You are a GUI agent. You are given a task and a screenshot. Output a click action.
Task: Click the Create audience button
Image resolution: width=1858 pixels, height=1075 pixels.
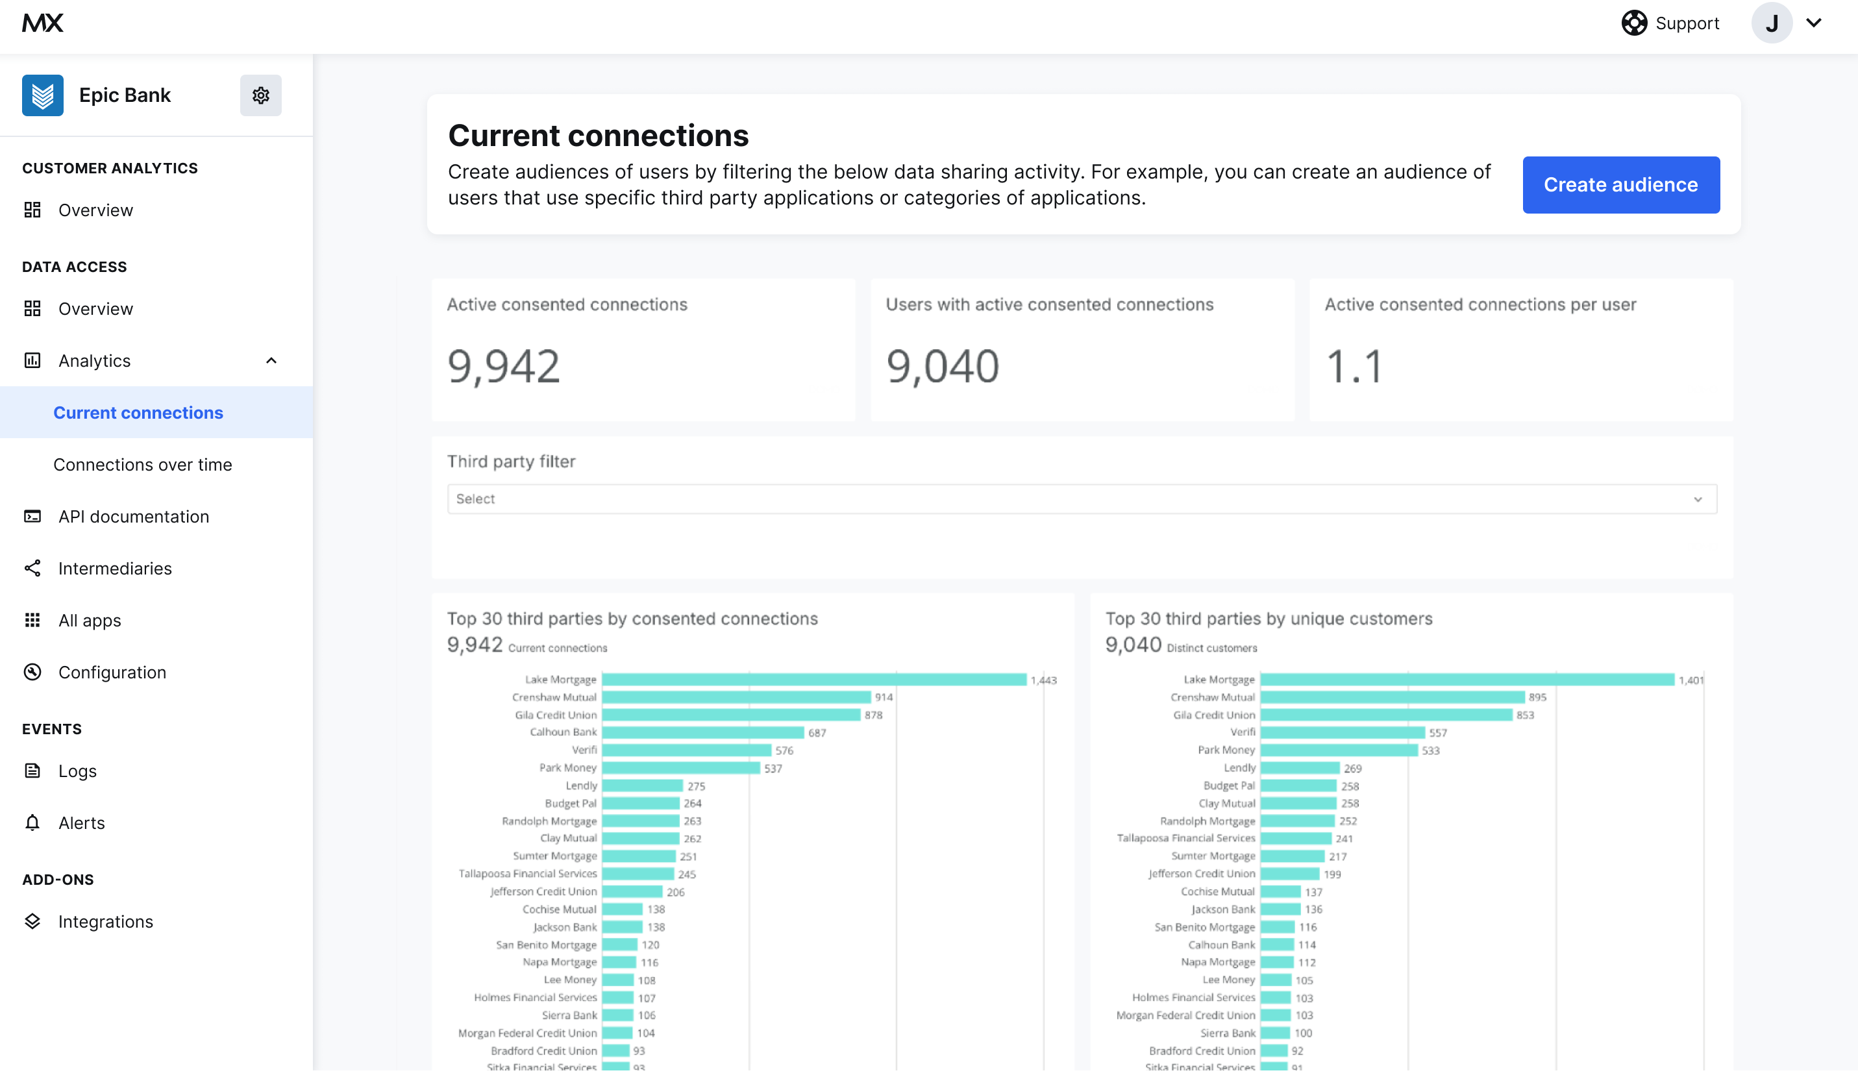[x=1621, y=185]
